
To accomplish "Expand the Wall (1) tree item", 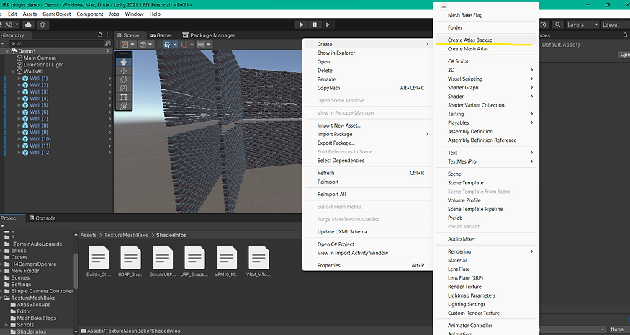I will pos(18,79).
